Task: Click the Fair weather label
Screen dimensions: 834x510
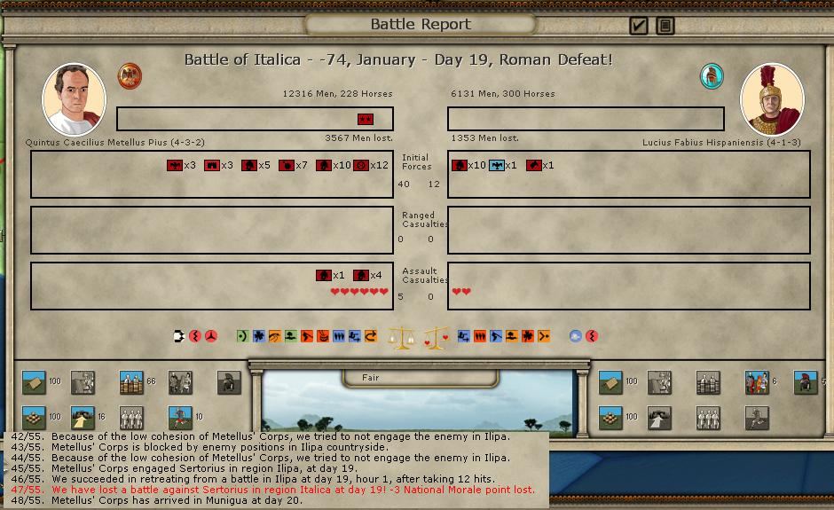Action: coord(370,378)
